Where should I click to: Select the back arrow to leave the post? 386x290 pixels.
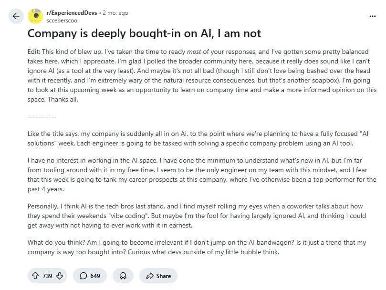click(16, 16)
